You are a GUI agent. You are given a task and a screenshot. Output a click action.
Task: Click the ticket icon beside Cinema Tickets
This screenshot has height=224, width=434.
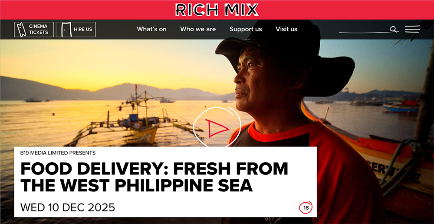point(20,30)
